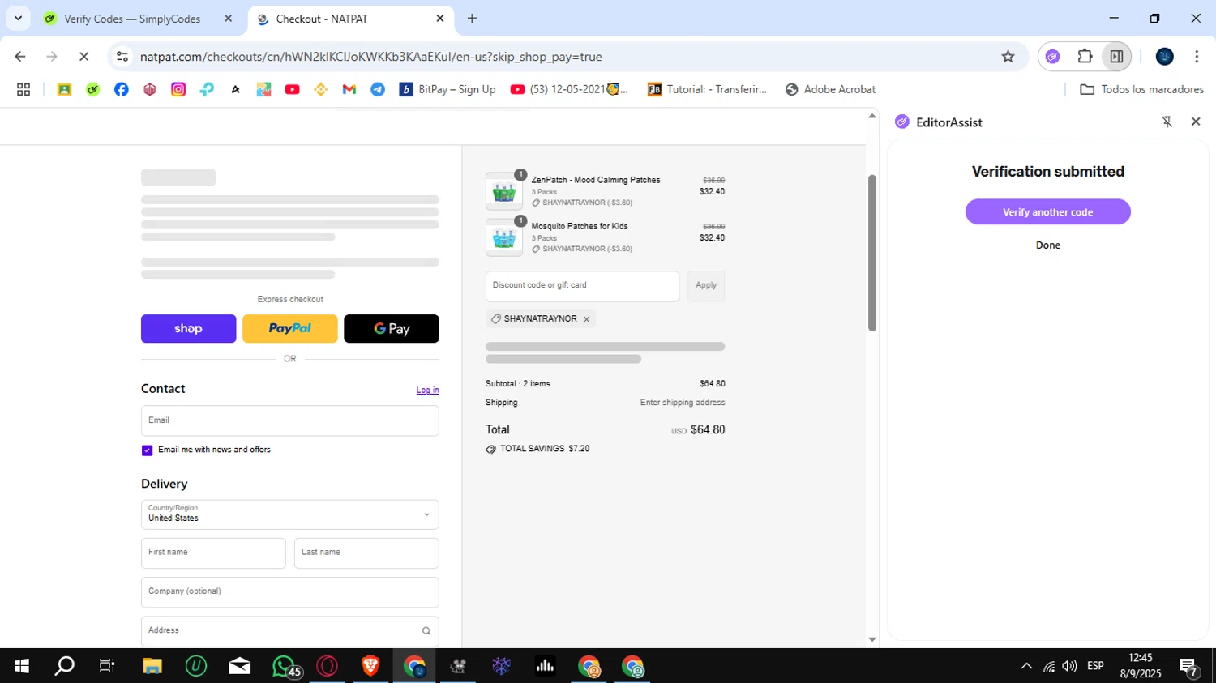
Task: Click the browser address bar URL
Action: [370, 57]
